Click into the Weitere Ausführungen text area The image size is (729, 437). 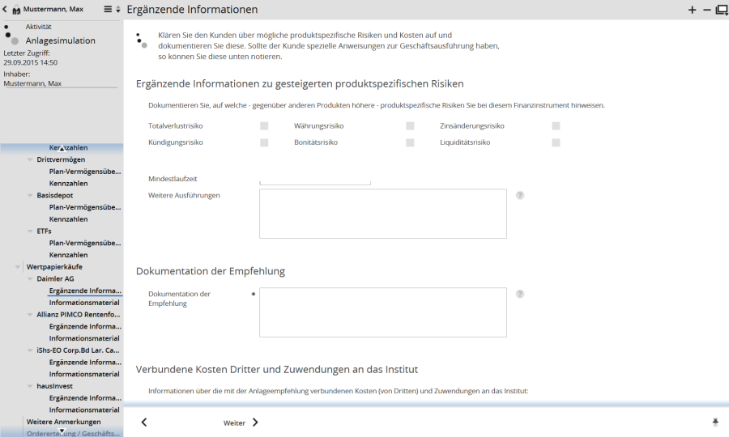pos(382,214)
